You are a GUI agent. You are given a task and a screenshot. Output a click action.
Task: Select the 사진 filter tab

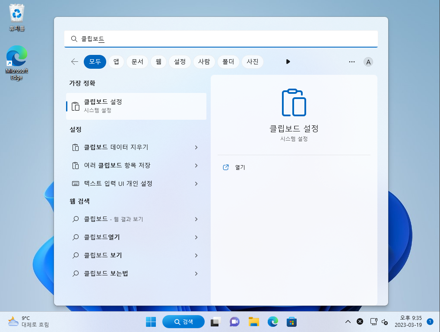click(x=253, y=62)
